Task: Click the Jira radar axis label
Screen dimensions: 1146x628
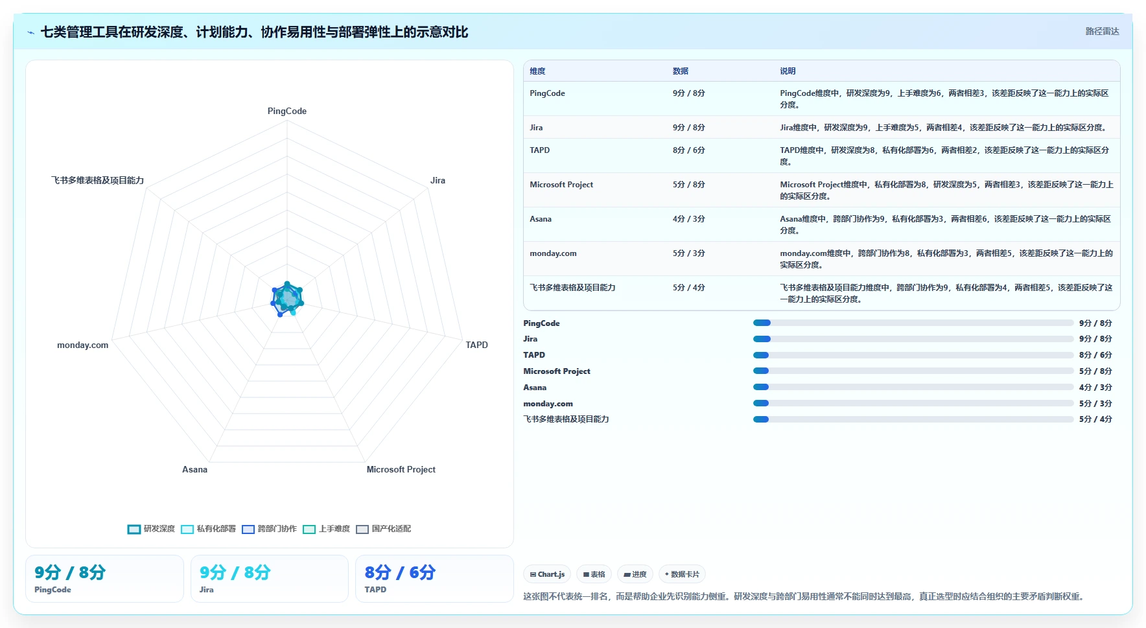Action: tap(438, 180)
